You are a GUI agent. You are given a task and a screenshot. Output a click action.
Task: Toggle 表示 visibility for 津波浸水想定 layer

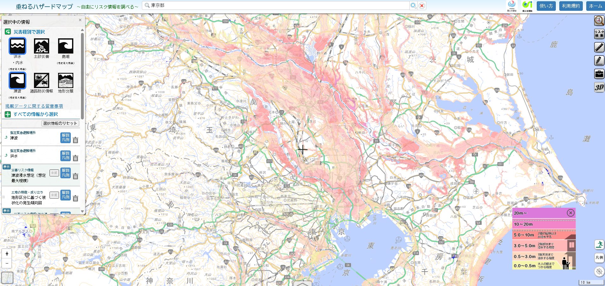(7, 167)
